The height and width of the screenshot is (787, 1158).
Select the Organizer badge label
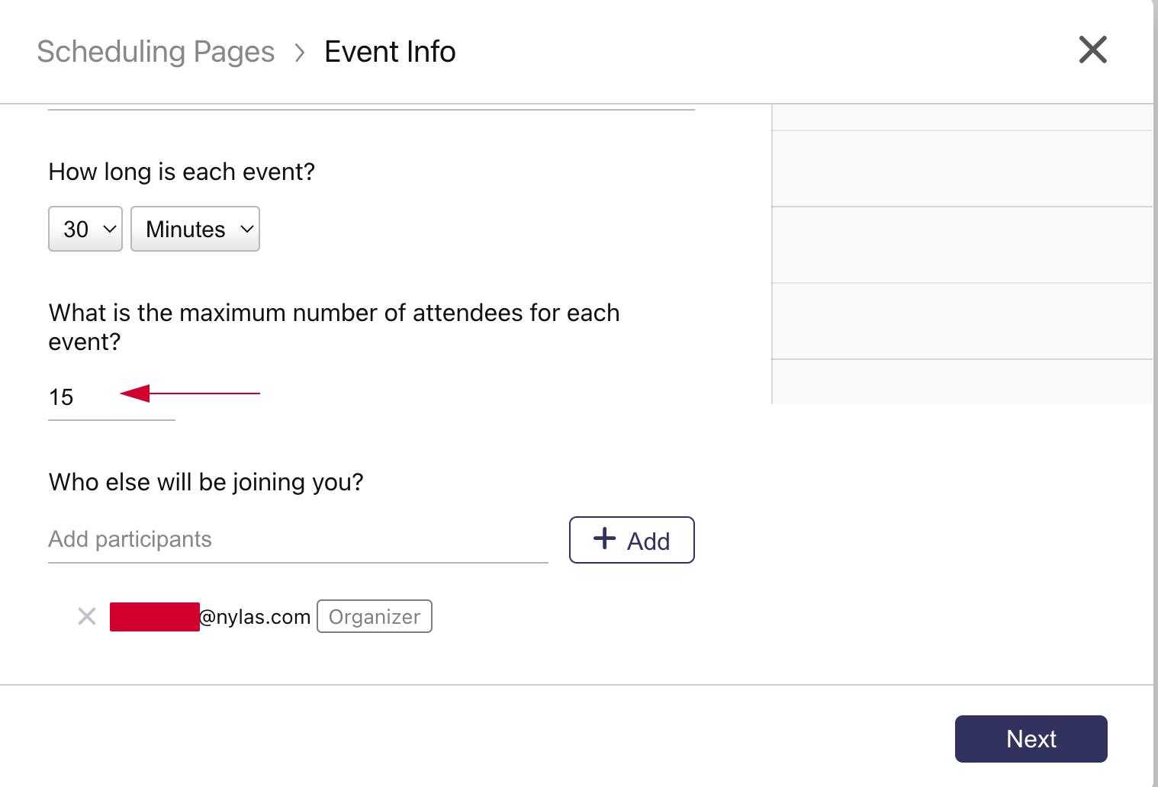coord(374,616)
